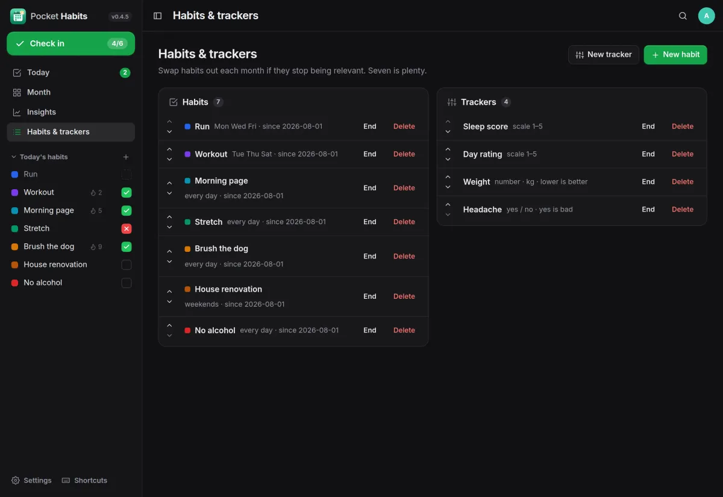
Task: Move the Weight tracker down
Action: 448,187
